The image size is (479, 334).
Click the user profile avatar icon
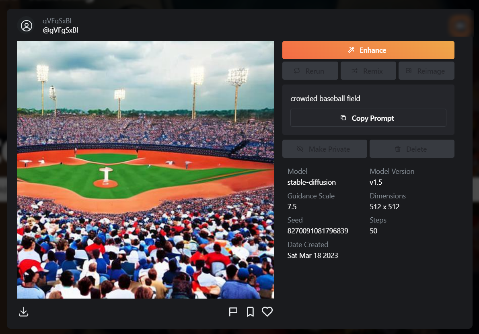(x=27, y=26)
